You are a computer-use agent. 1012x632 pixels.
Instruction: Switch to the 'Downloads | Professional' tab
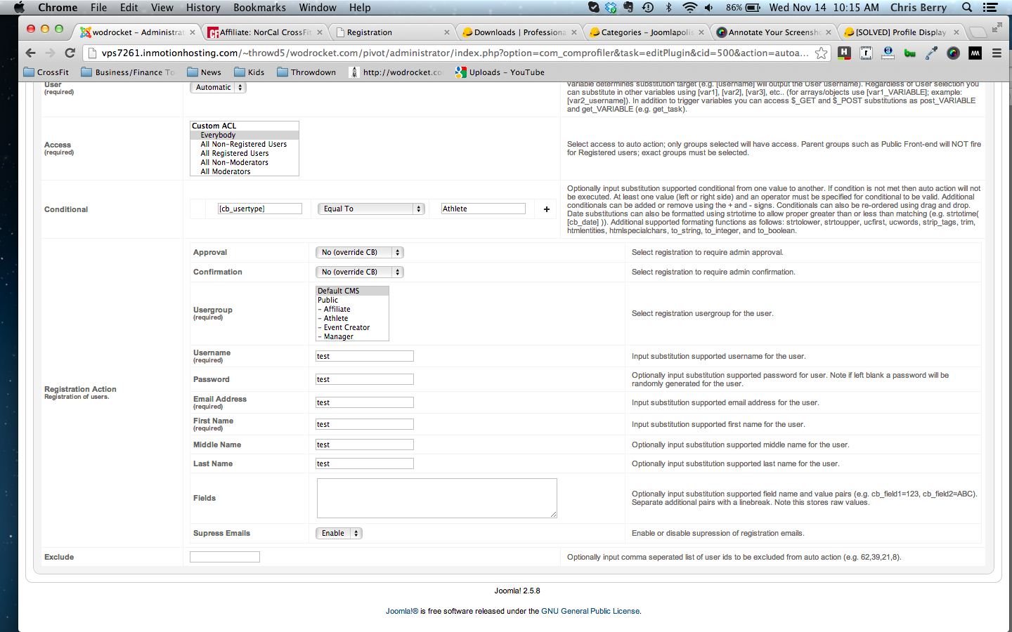tap(520, 32)
